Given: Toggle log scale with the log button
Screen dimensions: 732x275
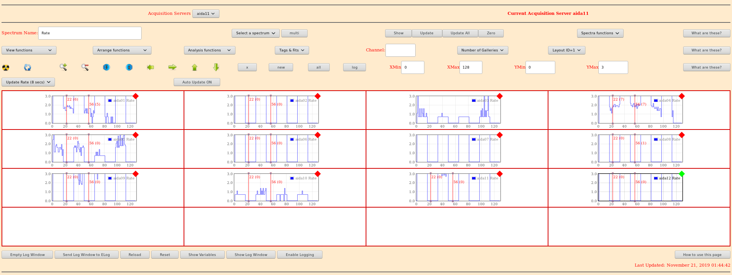Looking at the screenshot, I should pyautogui.click(x=354, y=67).
